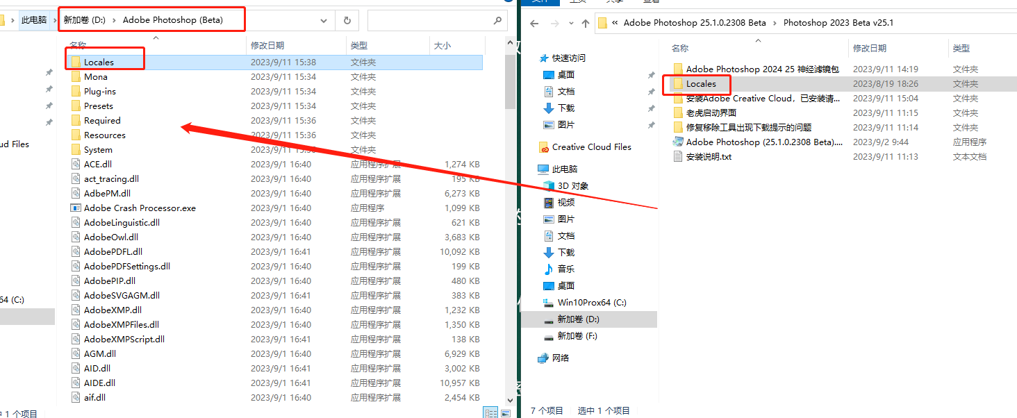The image size is (1017, 418).
Task: Open the address bar history dropdown in the left window
Action: point(323,21)
